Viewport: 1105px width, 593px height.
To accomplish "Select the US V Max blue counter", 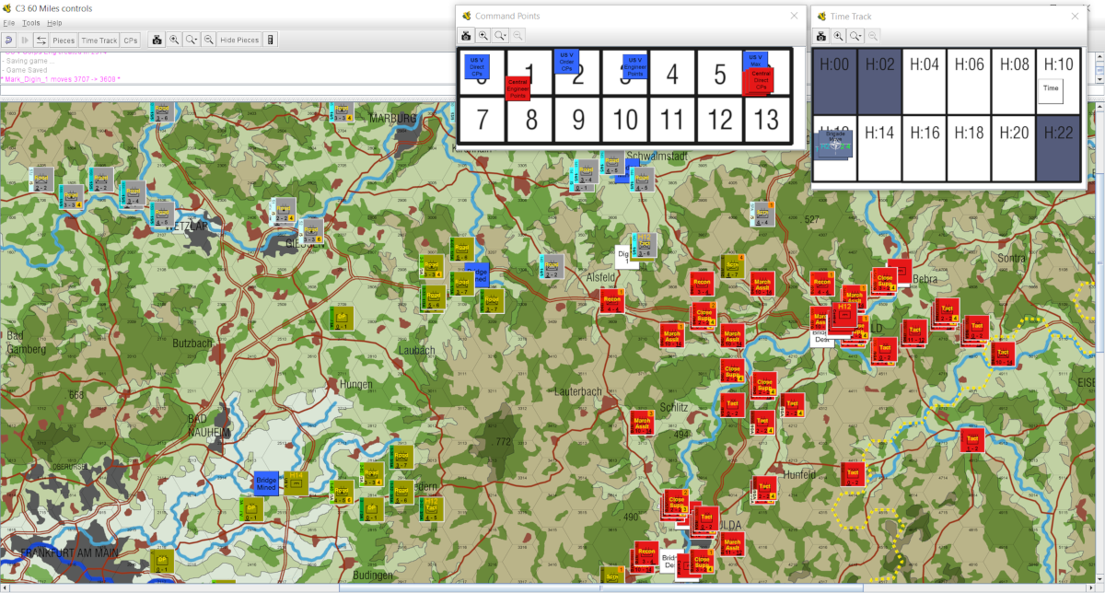I will (755, 61).
